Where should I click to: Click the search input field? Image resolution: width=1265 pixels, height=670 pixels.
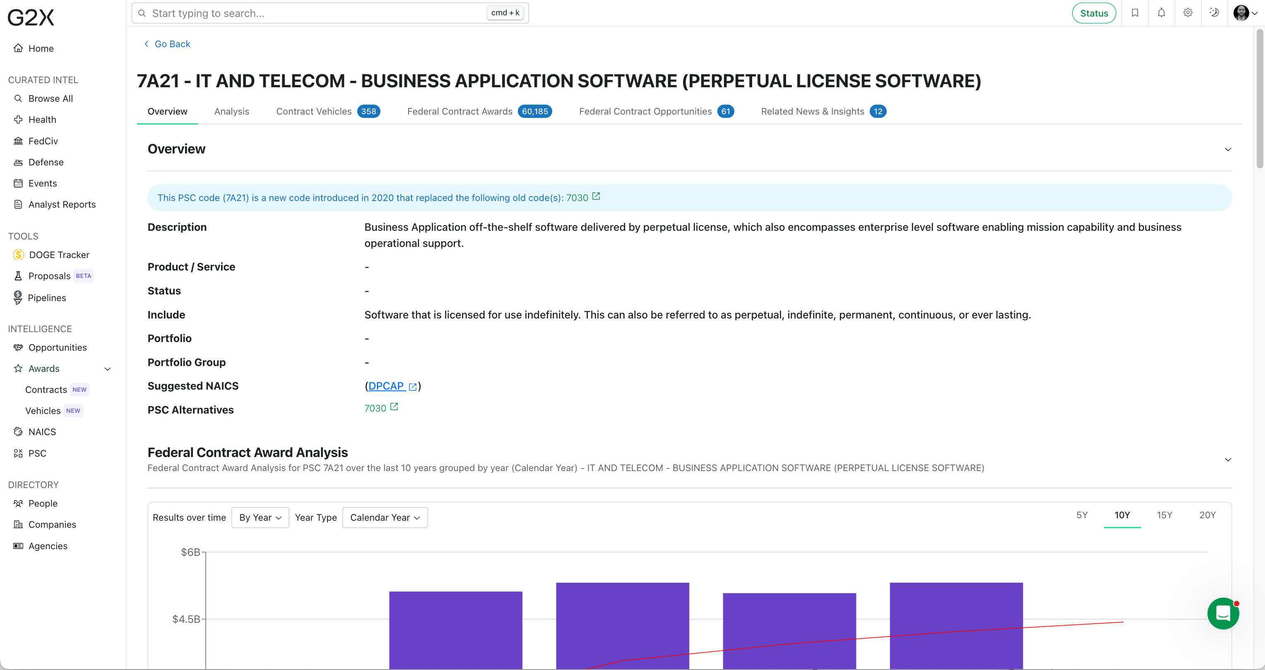click(330, 13)
